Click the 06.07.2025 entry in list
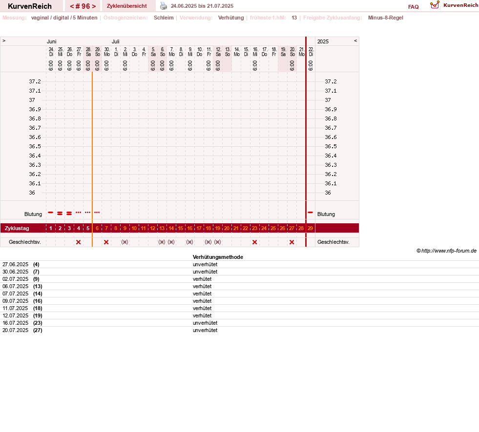Screen dimensions: 479x432 239,287
